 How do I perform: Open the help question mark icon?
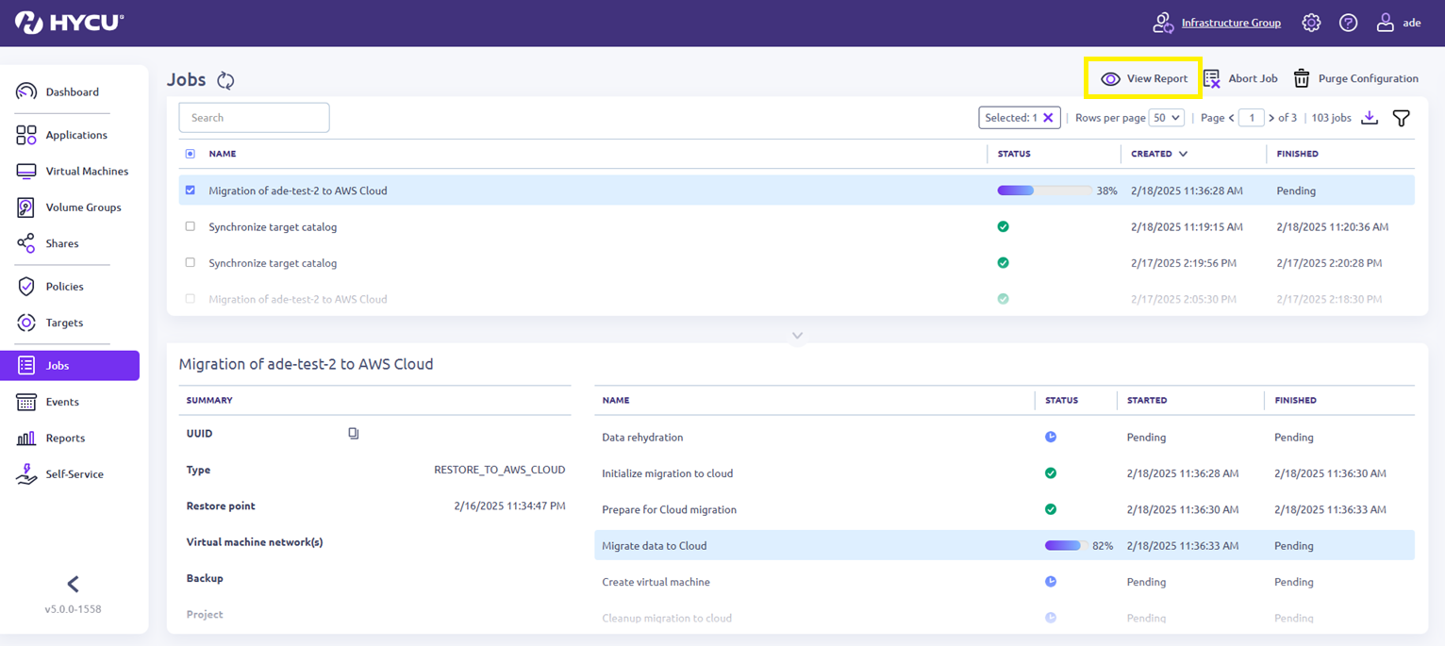(x=1348, y=23)
